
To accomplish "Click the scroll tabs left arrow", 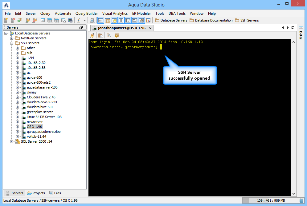I will coord(283,28).
